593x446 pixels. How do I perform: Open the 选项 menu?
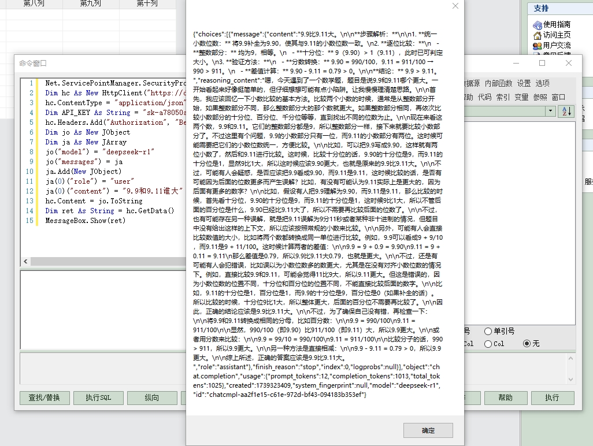point(542,83)
